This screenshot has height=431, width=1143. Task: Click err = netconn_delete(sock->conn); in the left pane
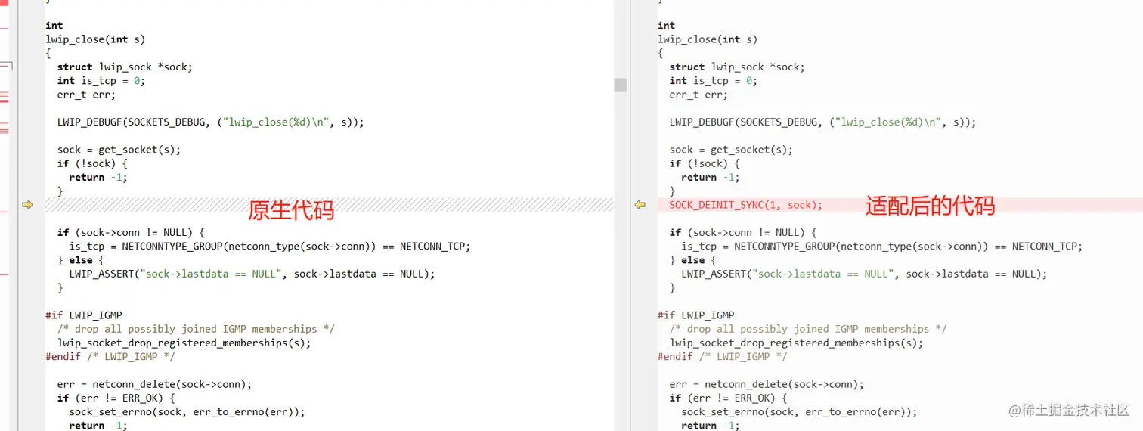click(154, 384)
